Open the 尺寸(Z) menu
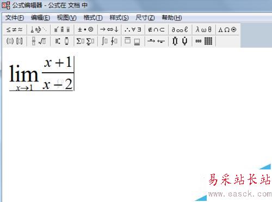 (145, 18)
